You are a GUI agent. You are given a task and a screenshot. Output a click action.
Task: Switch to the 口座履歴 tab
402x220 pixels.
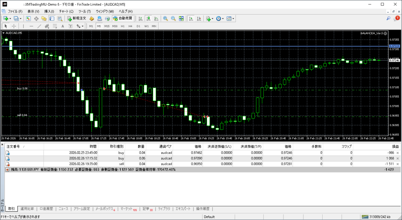[46, 209]
